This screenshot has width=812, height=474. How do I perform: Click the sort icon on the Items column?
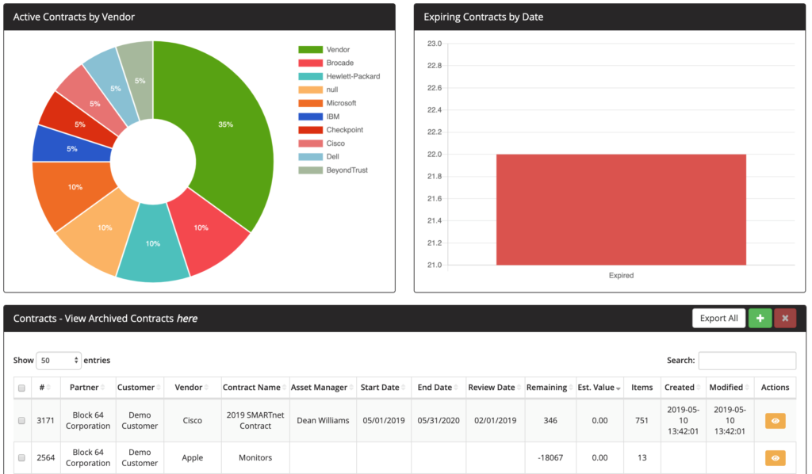pos(653,388)
